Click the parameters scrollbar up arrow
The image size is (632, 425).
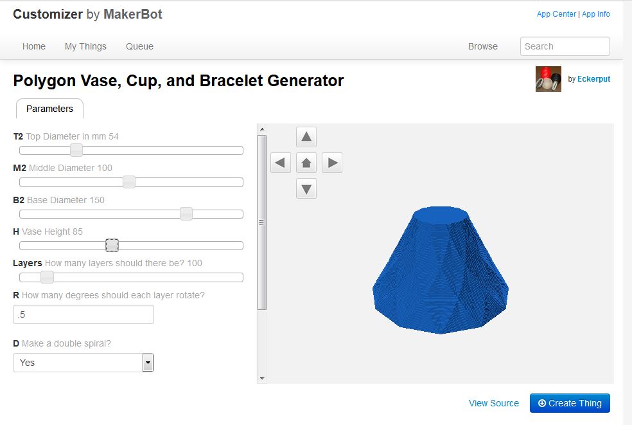(262, 129)
